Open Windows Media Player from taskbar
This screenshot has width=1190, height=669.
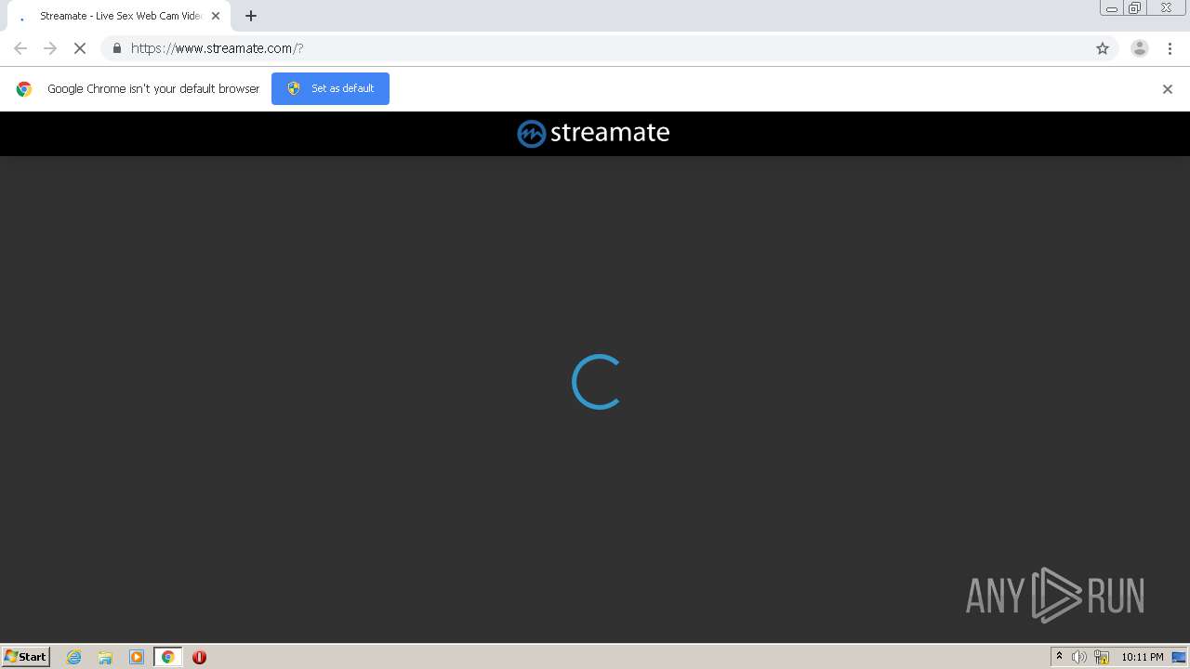pos(137,657)
